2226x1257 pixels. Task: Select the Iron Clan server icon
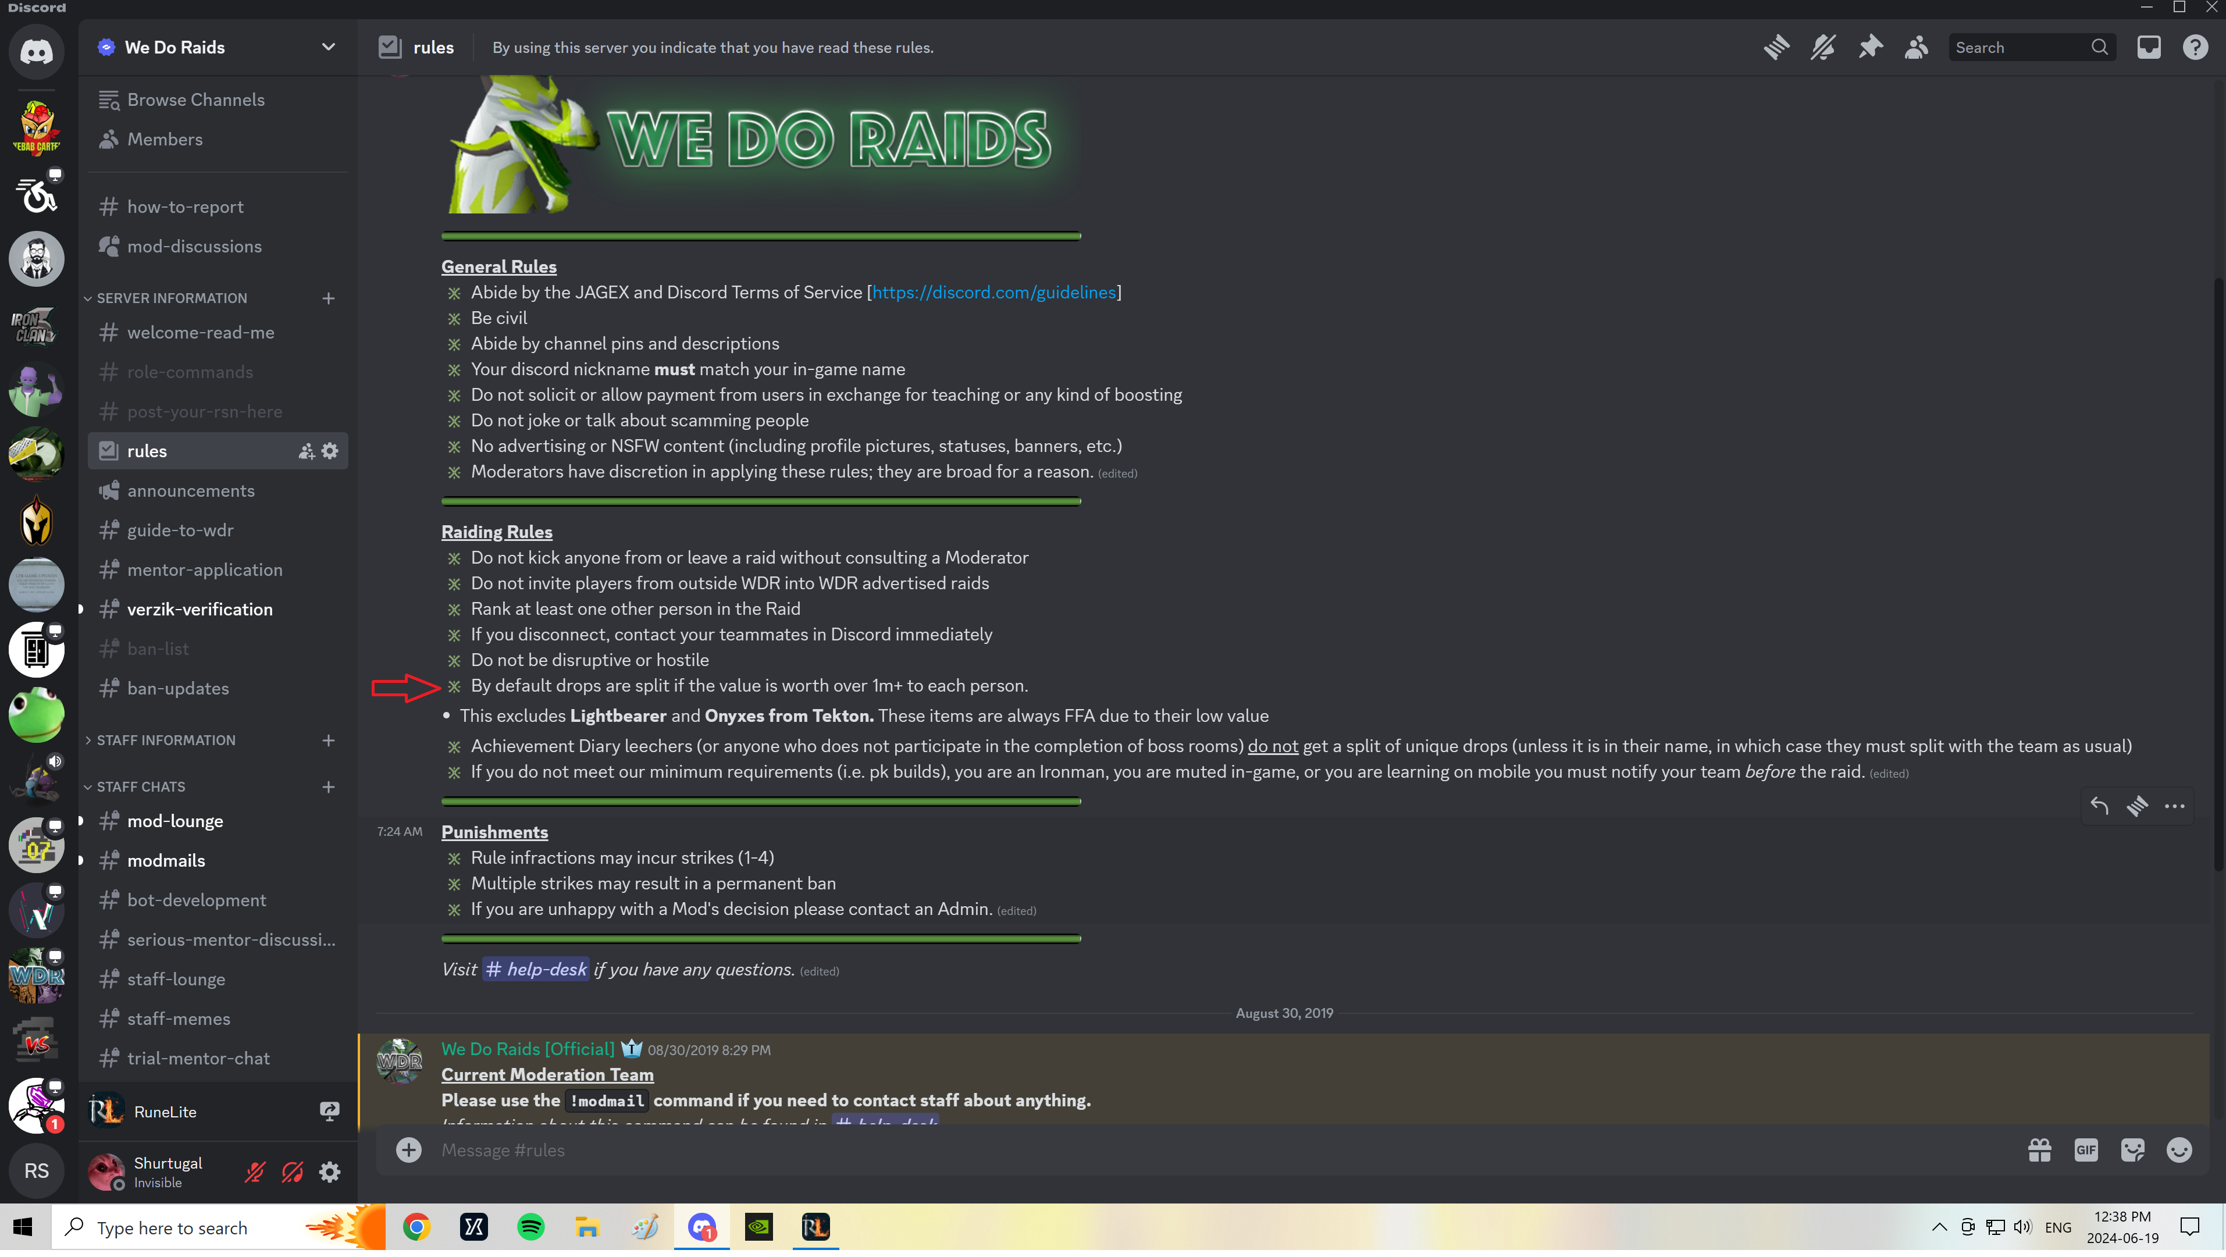point(36,326)
